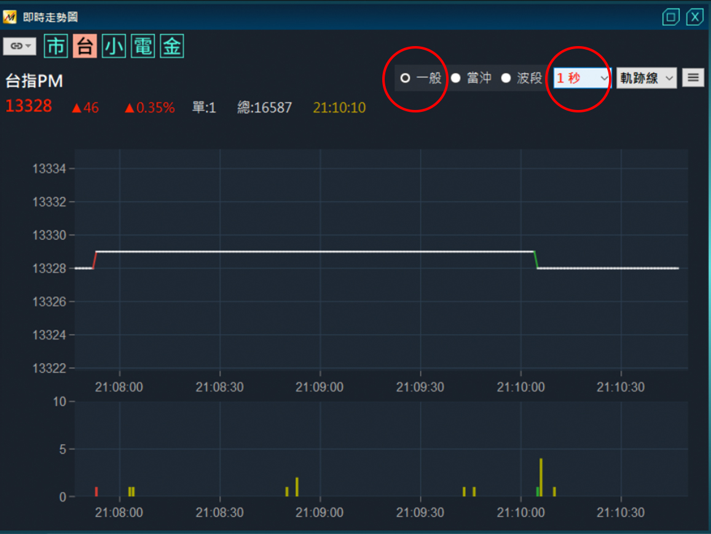This screenshot has width=711, height=534.
Task: Click the link chain icon button
Action: pyautogui.click(x=15, y=47)
